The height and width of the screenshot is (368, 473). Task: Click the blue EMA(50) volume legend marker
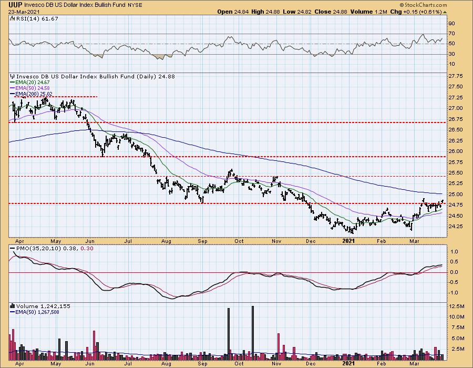coord(13,312)
